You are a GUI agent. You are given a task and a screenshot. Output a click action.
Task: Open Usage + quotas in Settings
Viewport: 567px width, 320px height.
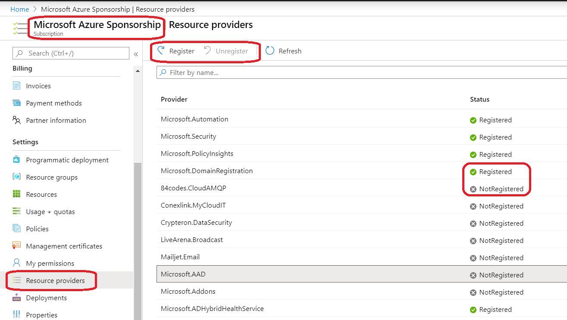(50, 211)
